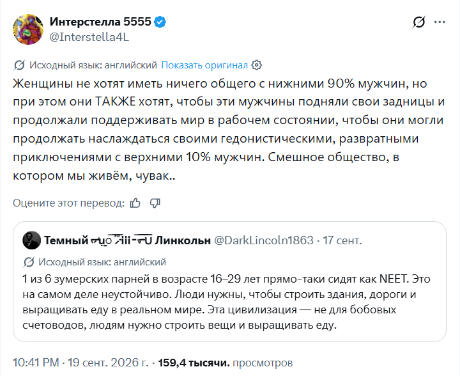This screenshot has width=460, height=376.
Task: Open the three-dot more options menu
Action: [440, 22]
